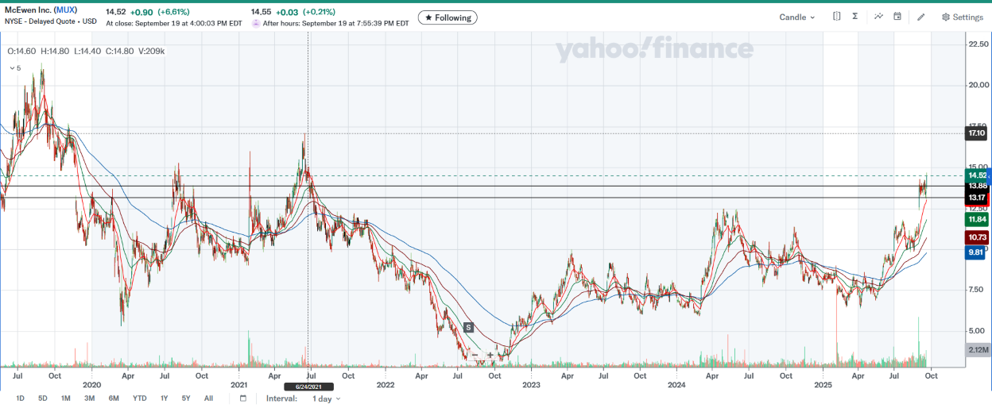Zoom out using the minus control
Image resolution: width=992 pixels, height=408 pixels.
point(475,355)
